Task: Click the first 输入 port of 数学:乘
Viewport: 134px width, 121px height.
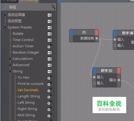Action: 115,39
